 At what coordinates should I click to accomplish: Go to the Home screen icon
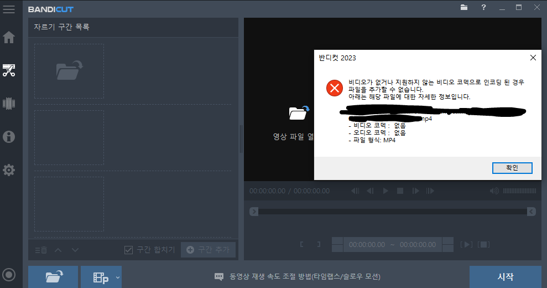[9, 37]
